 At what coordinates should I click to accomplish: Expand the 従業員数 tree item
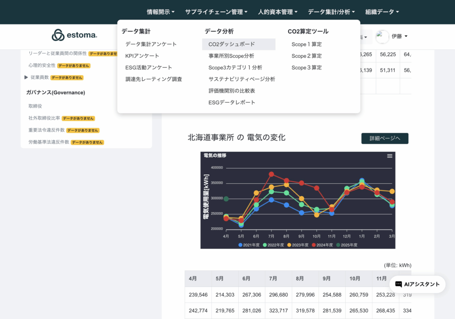[27, 77]
